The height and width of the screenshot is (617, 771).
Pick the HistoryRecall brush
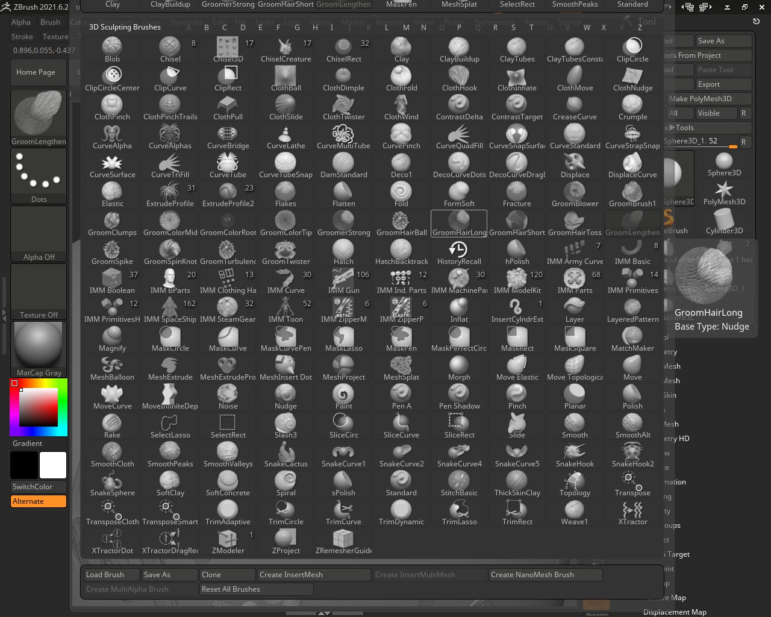pyautogui.click(x=459, y=252)
